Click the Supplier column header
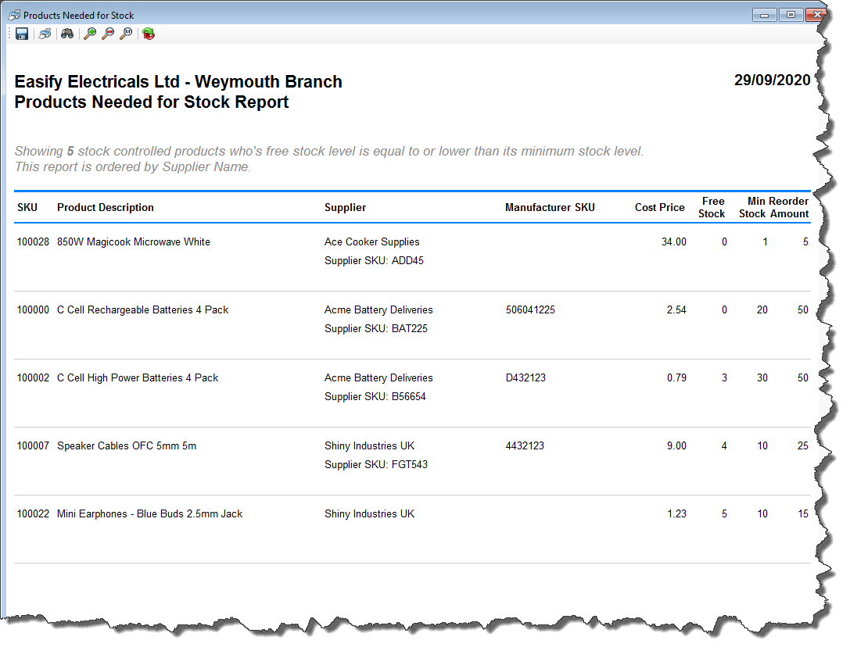850x651 pixels. coord(345,208)
